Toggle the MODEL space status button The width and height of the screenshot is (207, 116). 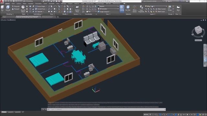146,115
